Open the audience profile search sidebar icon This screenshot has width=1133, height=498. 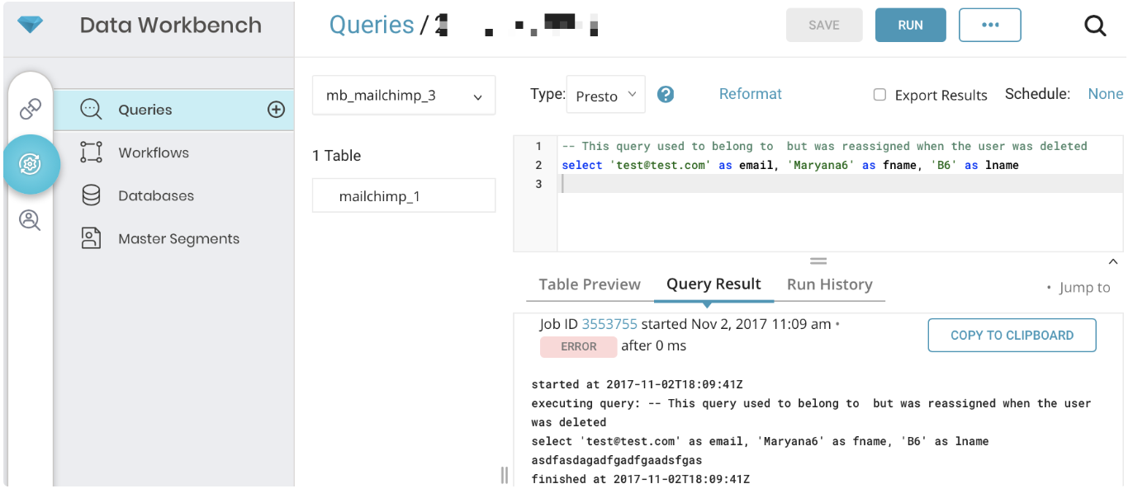(31, 220)
